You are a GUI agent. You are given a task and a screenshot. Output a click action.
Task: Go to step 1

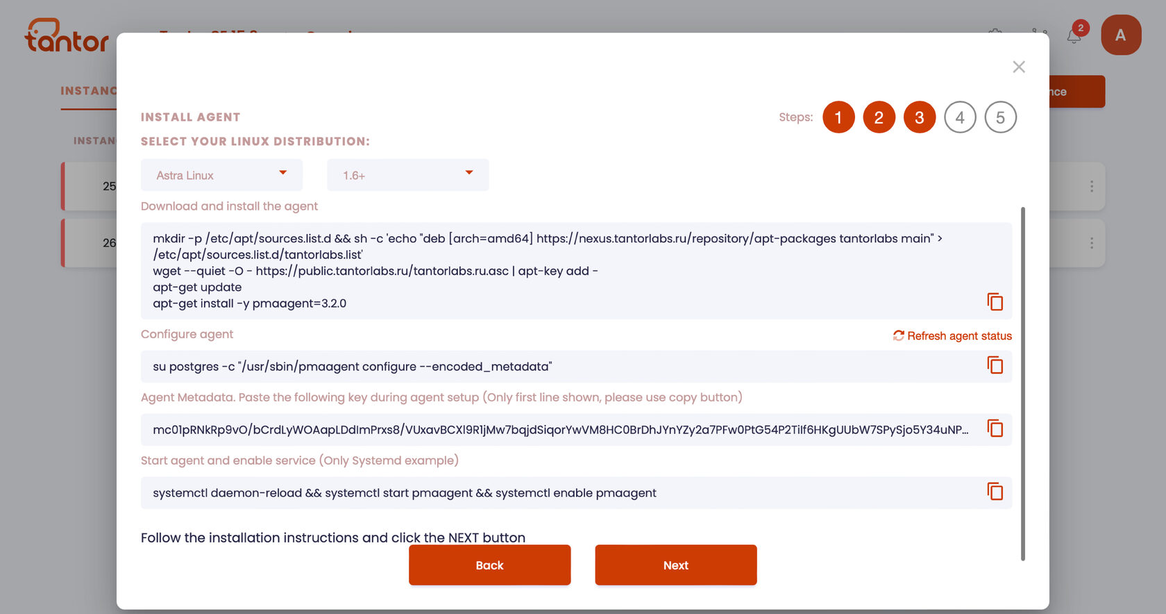[838, 117]
